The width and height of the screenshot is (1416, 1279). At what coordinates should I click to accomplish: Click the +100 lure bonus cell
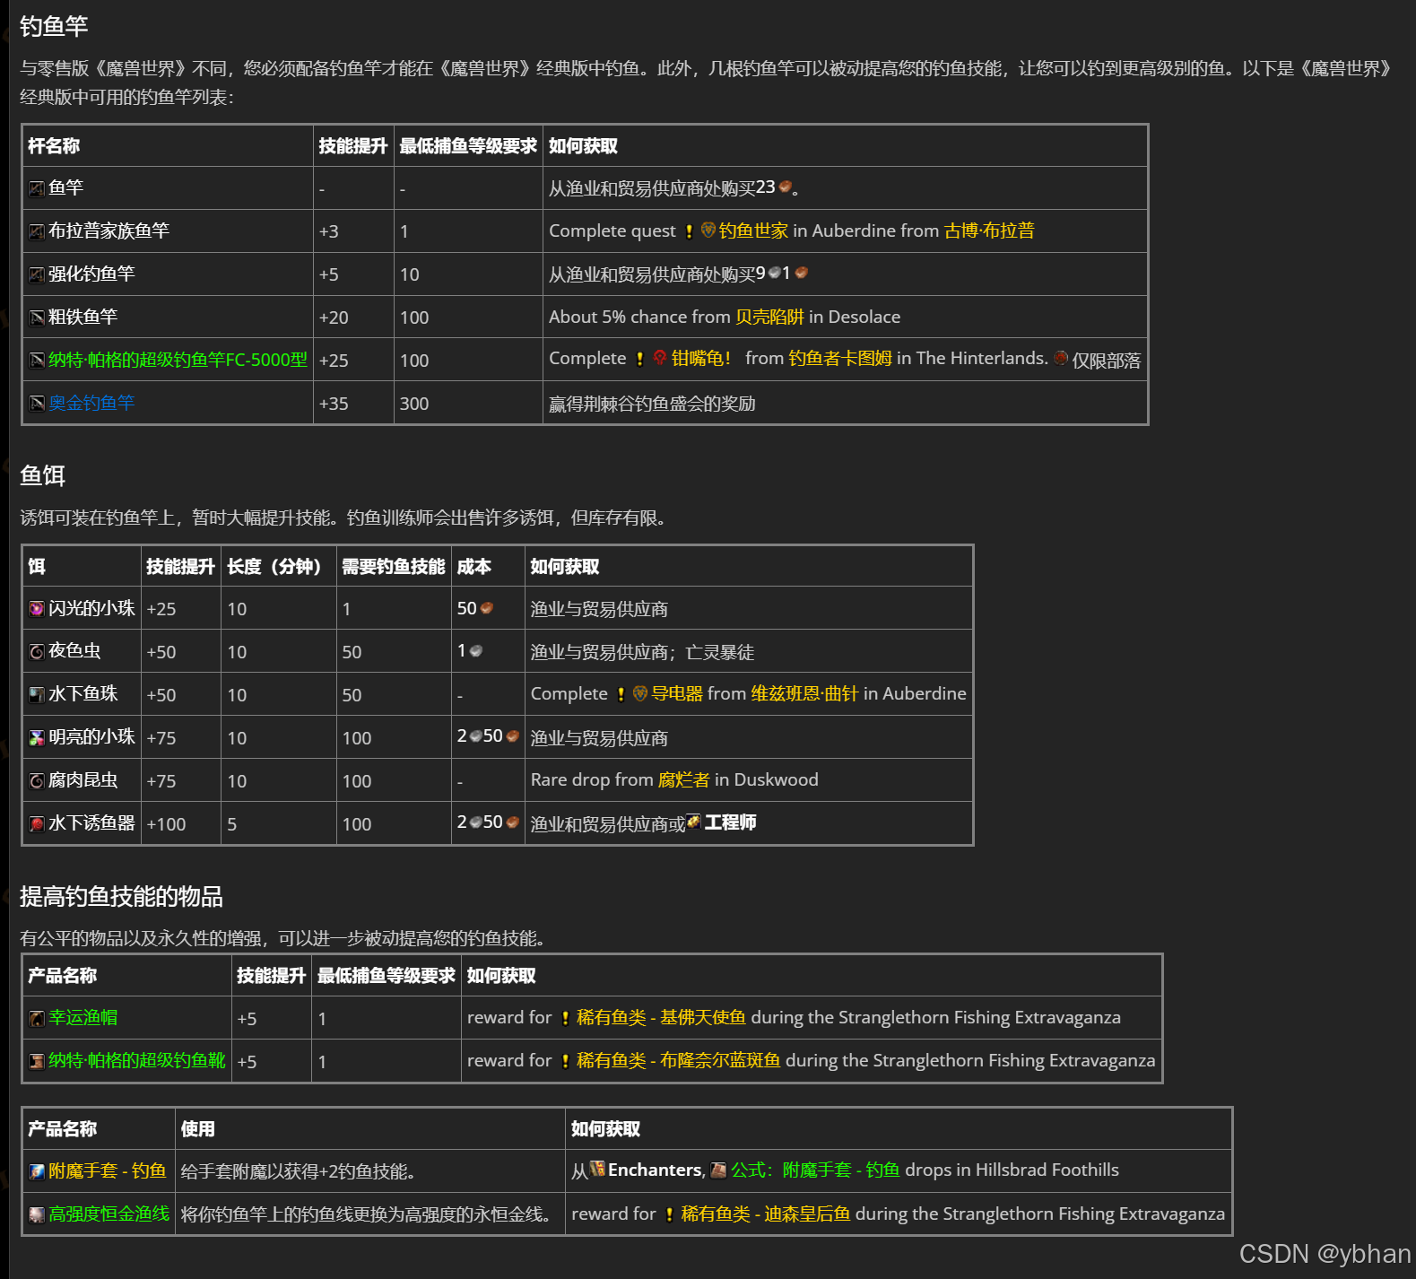[181, 824]
